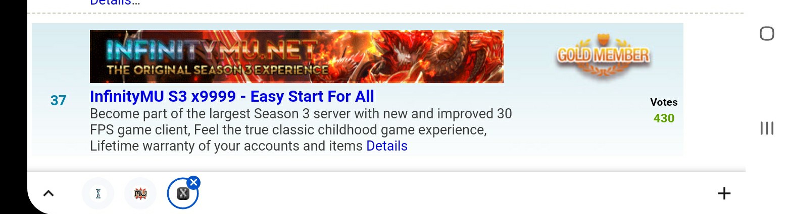Open Details link after InfinityMU description
Image resolution: width=788 pixels, height=214 pixels.
point(387,146)
